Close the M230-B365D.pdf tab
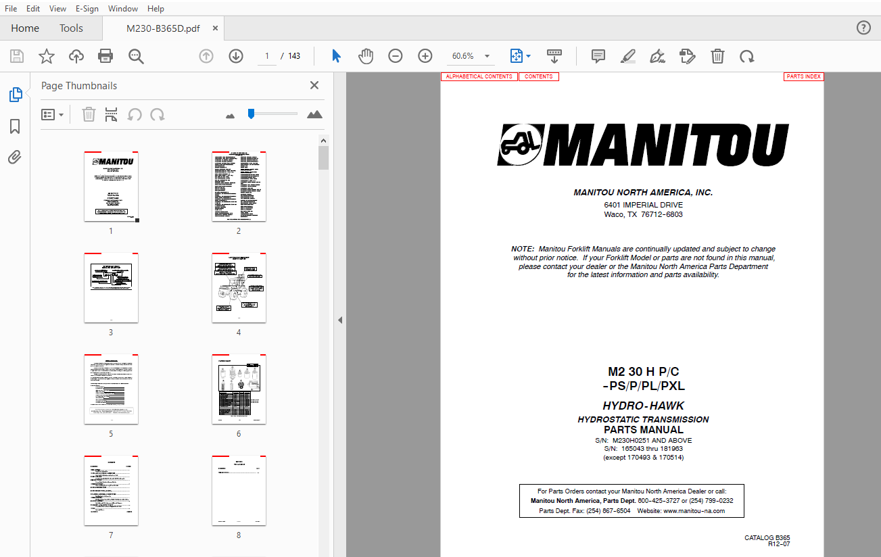Image resolution: width=881 pixels, height=557 pixels. (x=215, y=28)
